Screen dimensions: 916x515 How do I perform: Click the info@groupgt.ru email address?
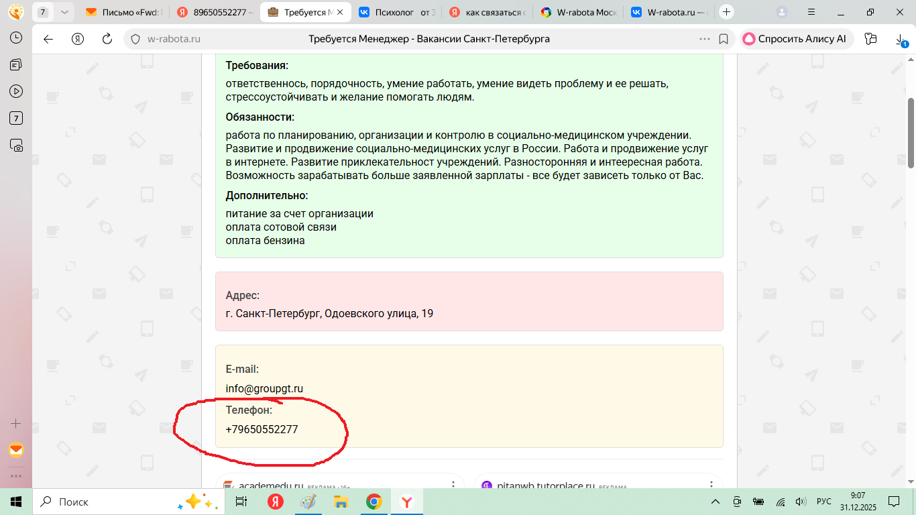[x=264, y=388]
